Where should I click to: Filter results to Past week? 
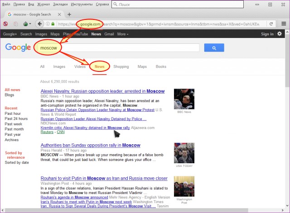point(13,124)
